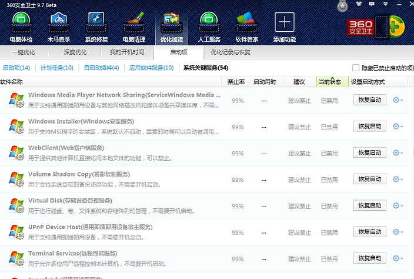This screenshot has height=279, width=414.
Task: Select 'Terminal Services(远程终端服务)' name text
Action: pos(72,254)
